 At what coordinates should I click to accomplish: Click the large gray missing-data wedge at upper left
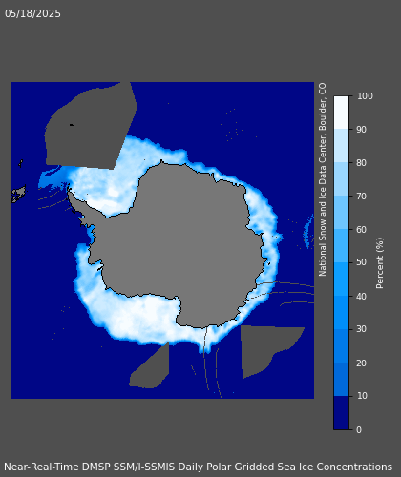point(91,126)
